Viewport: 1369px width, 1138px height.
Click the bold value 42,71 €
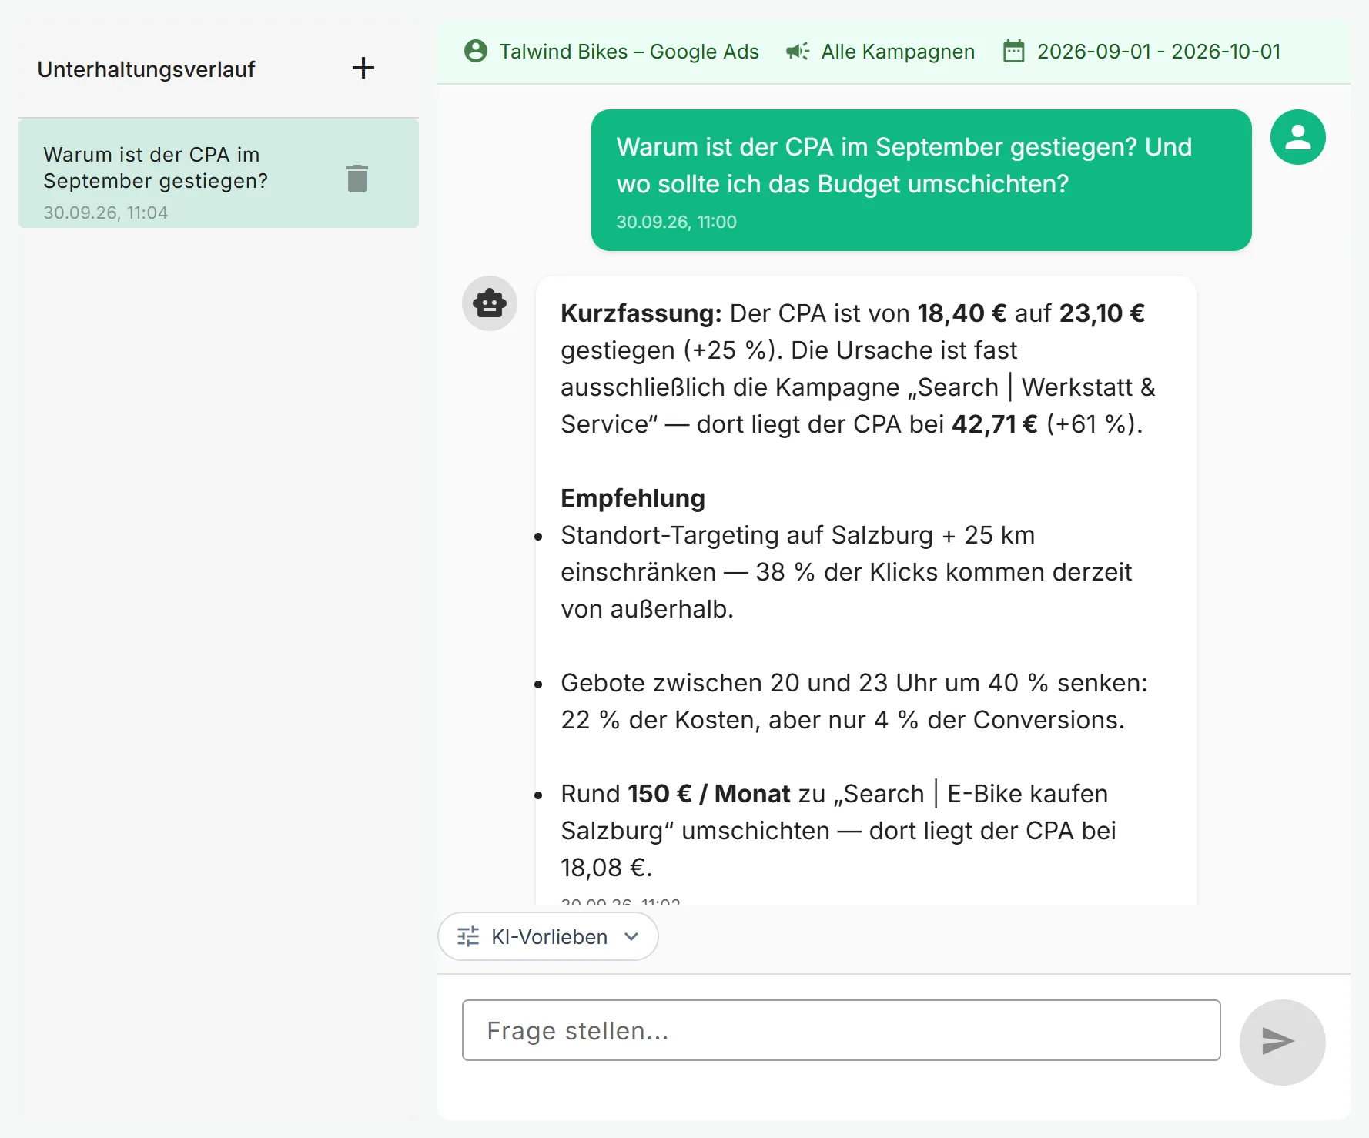pos(995,424)
